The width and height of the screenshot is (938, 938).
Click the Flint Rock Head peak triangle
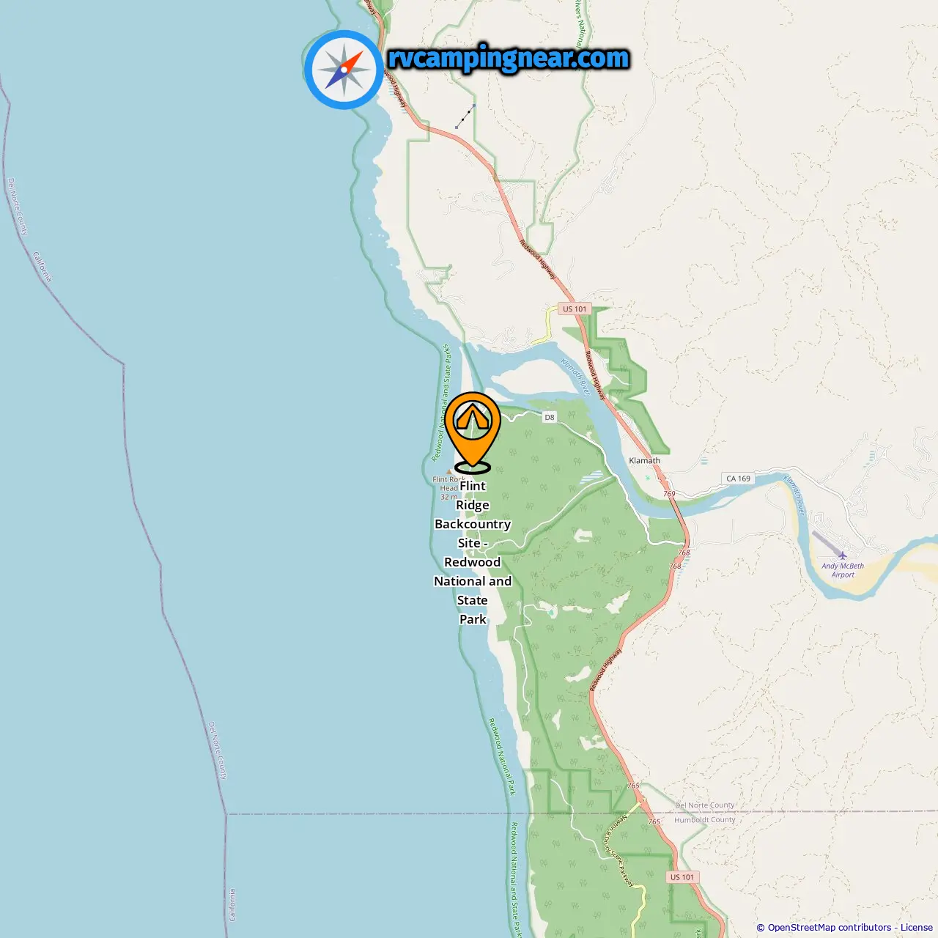449,472
